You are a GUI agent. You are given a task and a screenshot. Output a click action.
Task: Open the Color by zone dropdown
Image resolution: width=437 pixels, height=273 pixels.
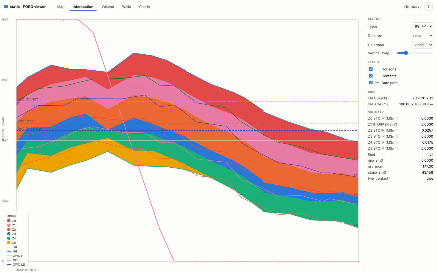point(421,35)
